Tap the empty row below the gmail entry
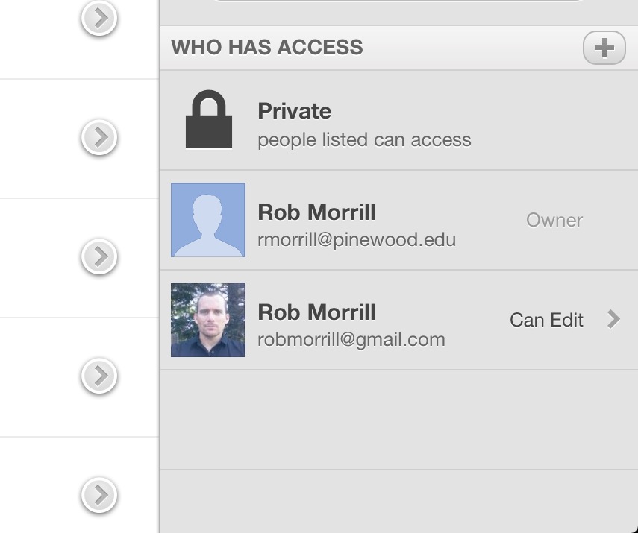Screen dimensions: 638x533 [399, 420]
